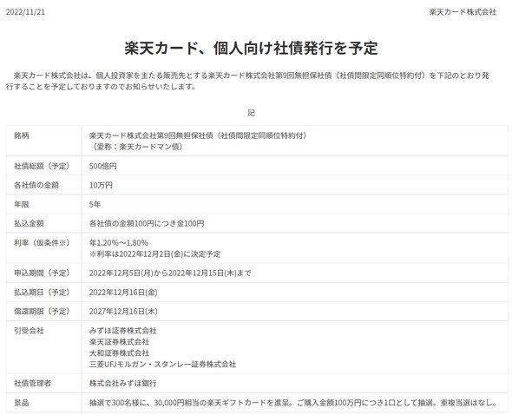This screenshot has width=512, height=415.
Task: Click the headline 楽天カード、個人向け社債発行を予定
Action: 251,48
